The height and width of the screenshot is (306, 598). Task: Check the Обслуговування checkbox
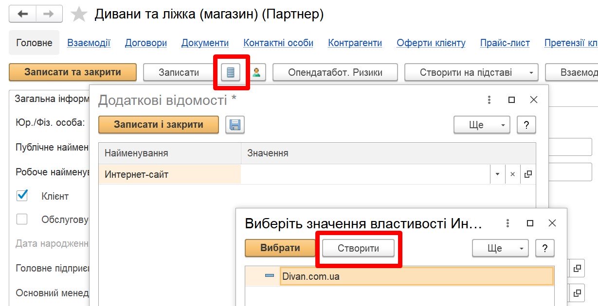tap(22, 220)
